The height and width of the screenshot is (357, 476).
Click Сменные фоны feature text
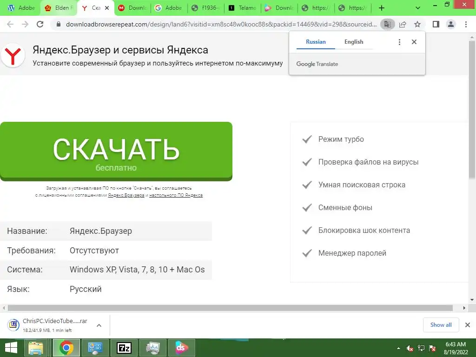[x=345, y=207]
